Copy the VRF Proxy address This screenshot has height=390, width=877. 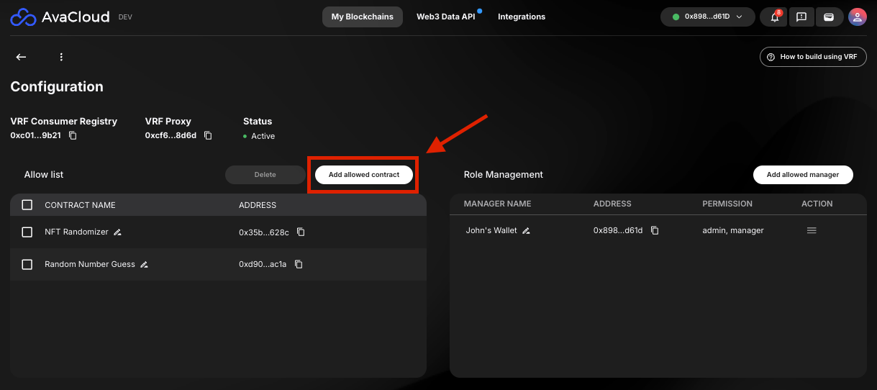point(208,135)
